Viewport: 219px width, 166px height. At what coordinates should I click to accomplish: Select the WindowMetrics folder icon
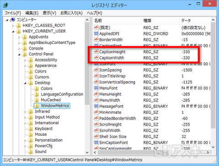tap(37, 105)
